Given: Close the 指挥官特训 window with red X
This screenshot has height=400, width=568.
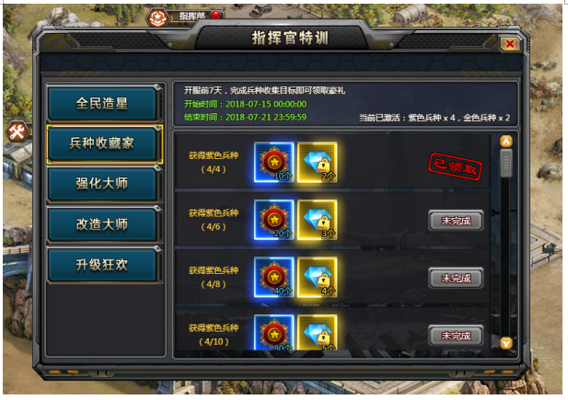Looking at the screenshot, I should click(510, 44).
